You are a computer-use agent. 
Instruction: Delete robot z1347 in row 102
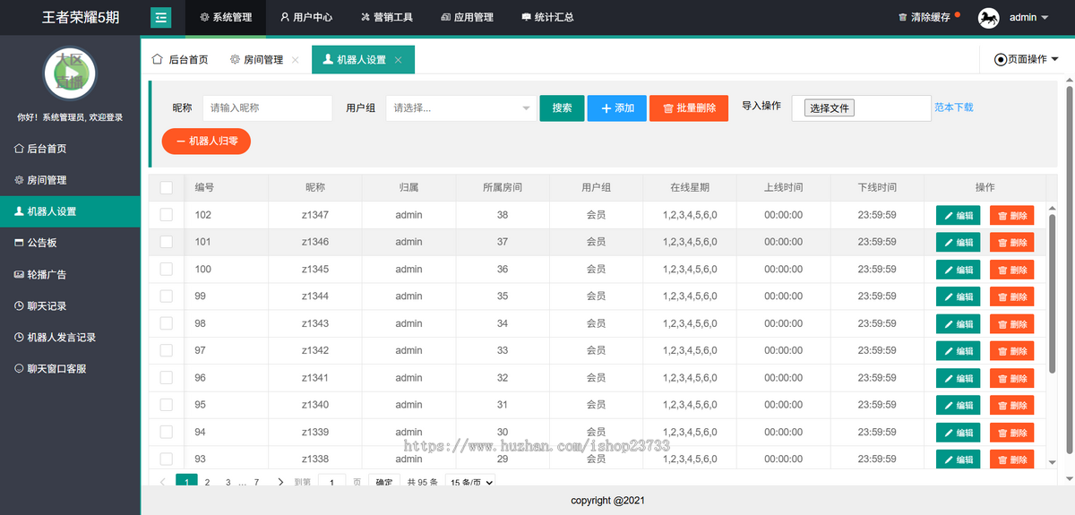click(1011, 216)
